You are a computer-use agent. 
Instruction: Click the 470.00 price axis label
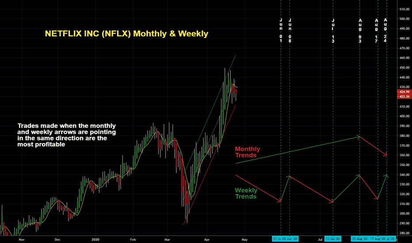404,48
